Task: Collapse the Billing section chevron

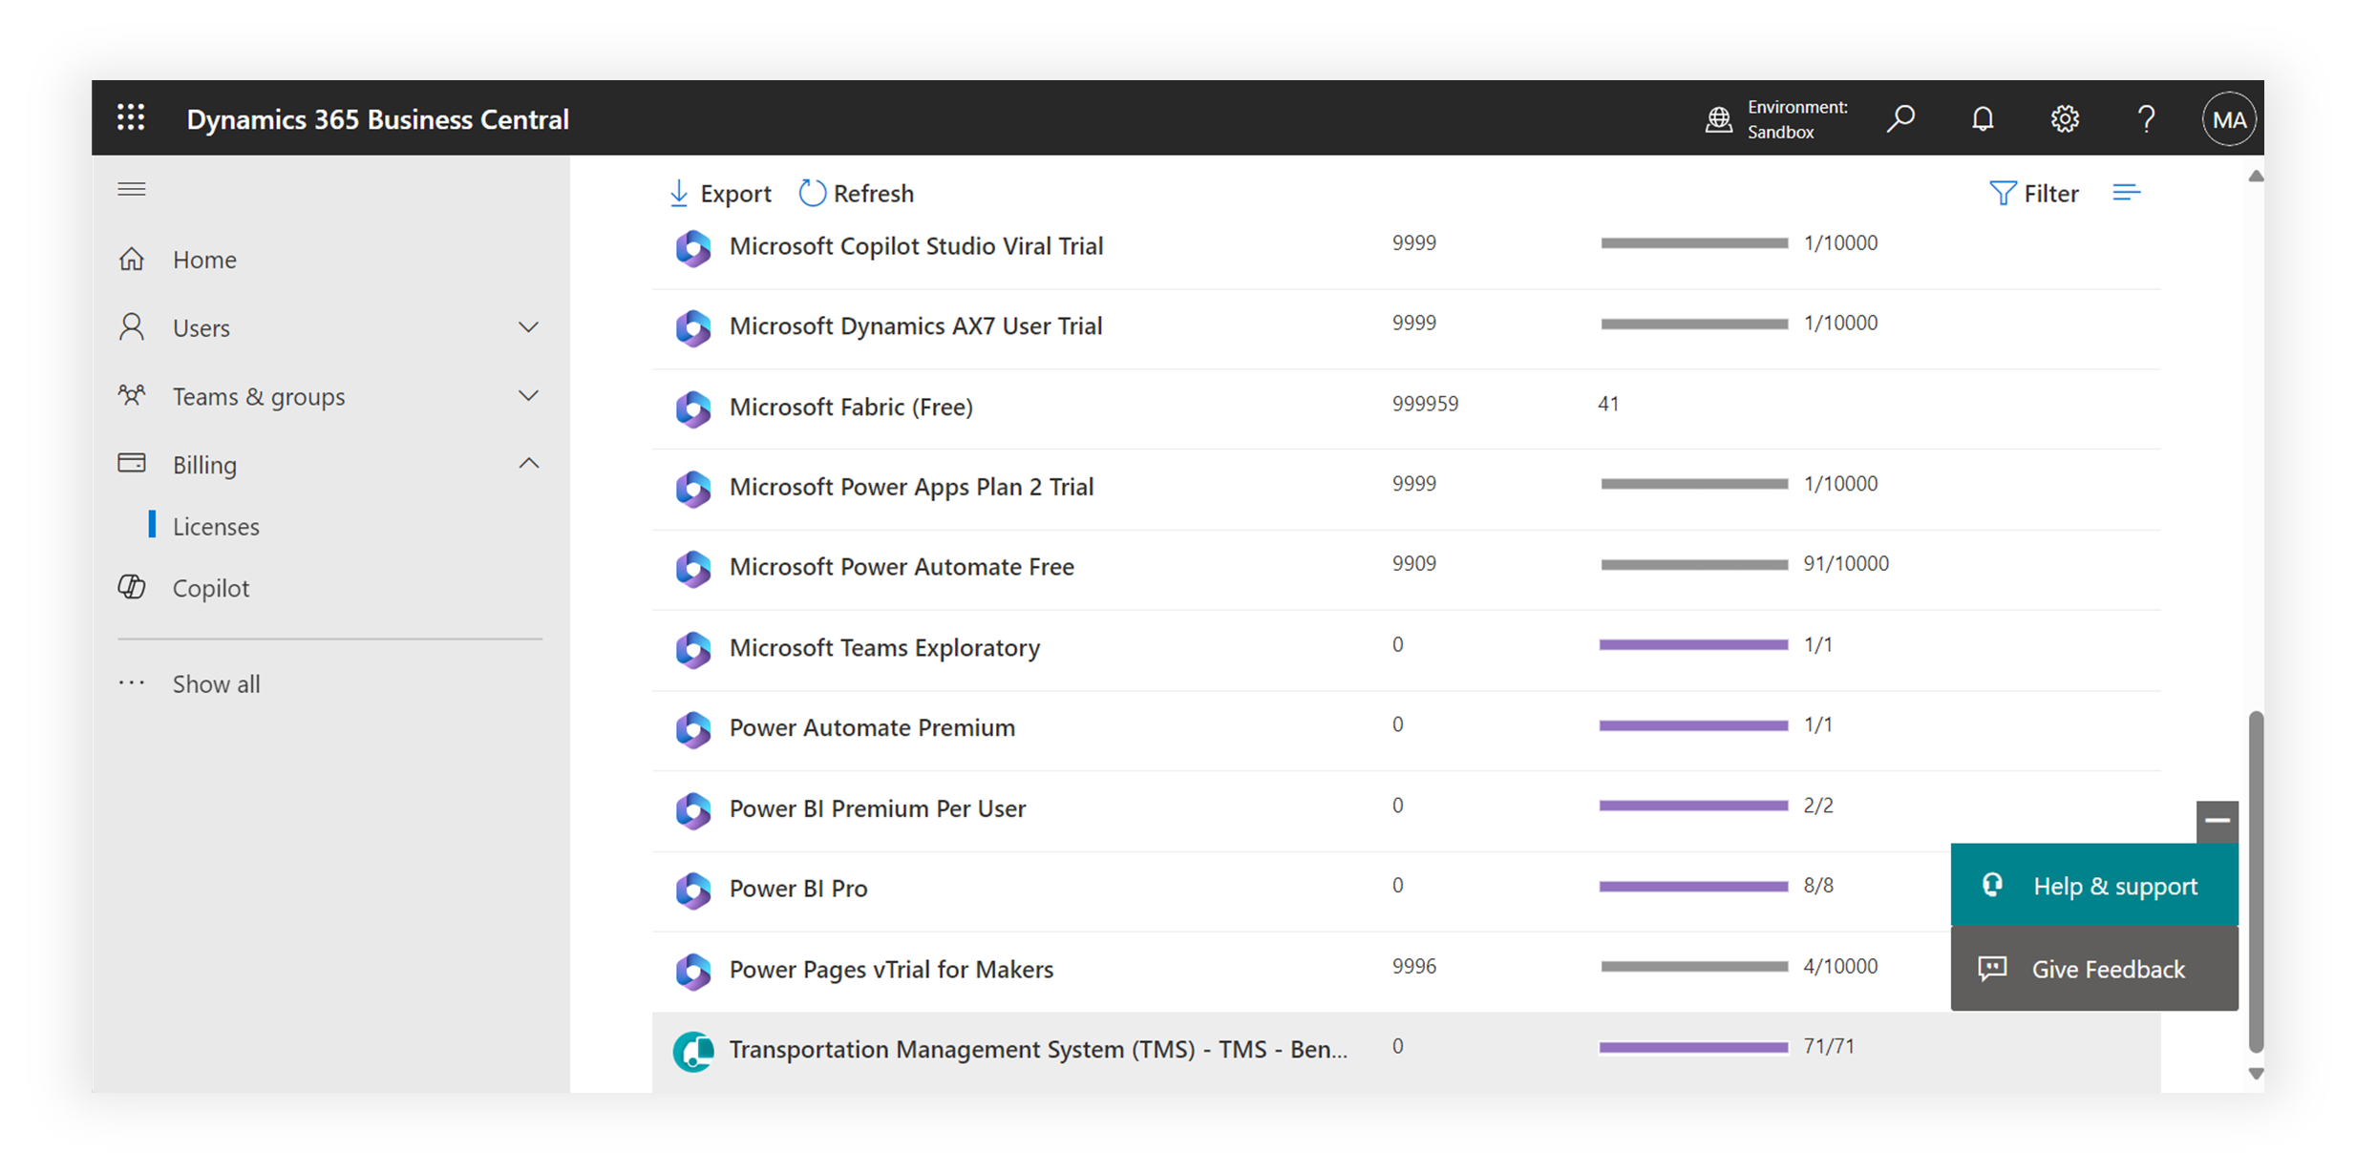Action: coord(528,464)
